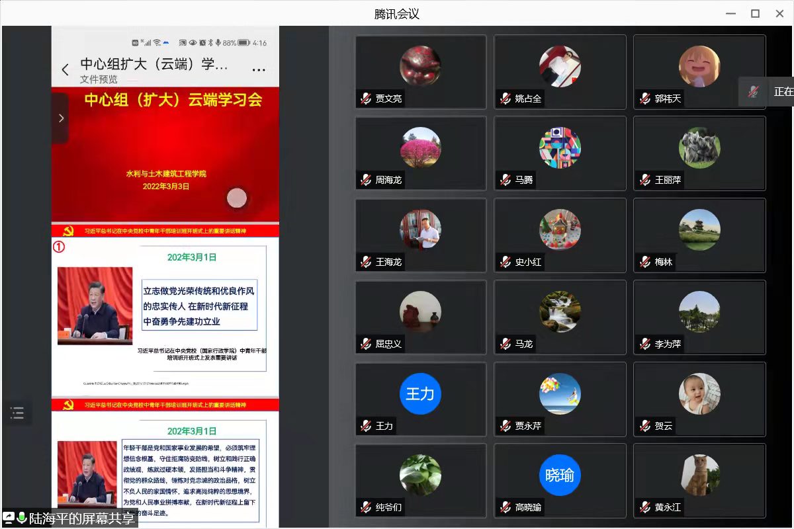Screen dimensions: 794x529
Task: Click 姚占全's muted microphone icon
Action: (x=506, y=99)
